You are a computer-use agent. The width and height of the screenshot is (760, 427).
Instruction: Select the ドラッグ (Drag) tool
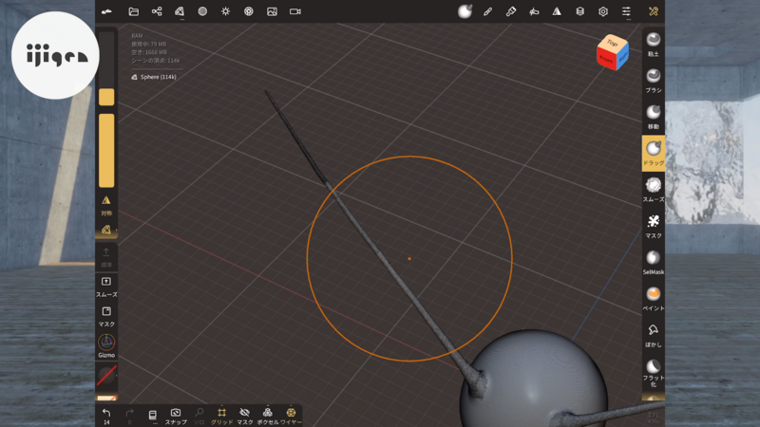pyautogui.click(x=654, y=153)
